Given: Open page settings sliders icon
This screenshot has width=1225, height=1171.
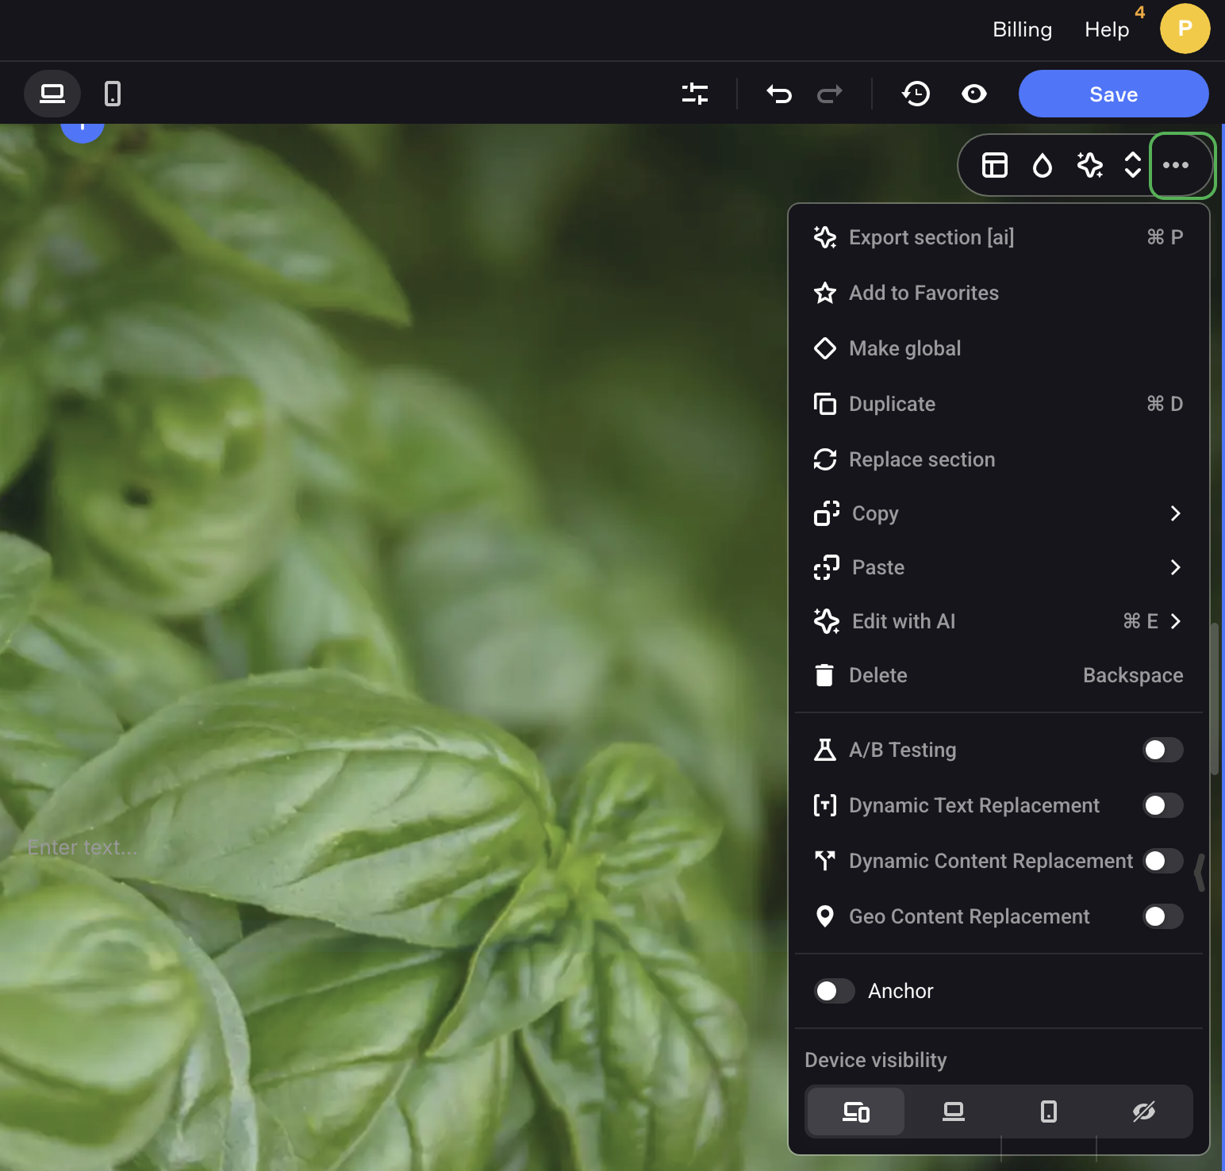Looking at the screenshot, I should pos(694,94).
